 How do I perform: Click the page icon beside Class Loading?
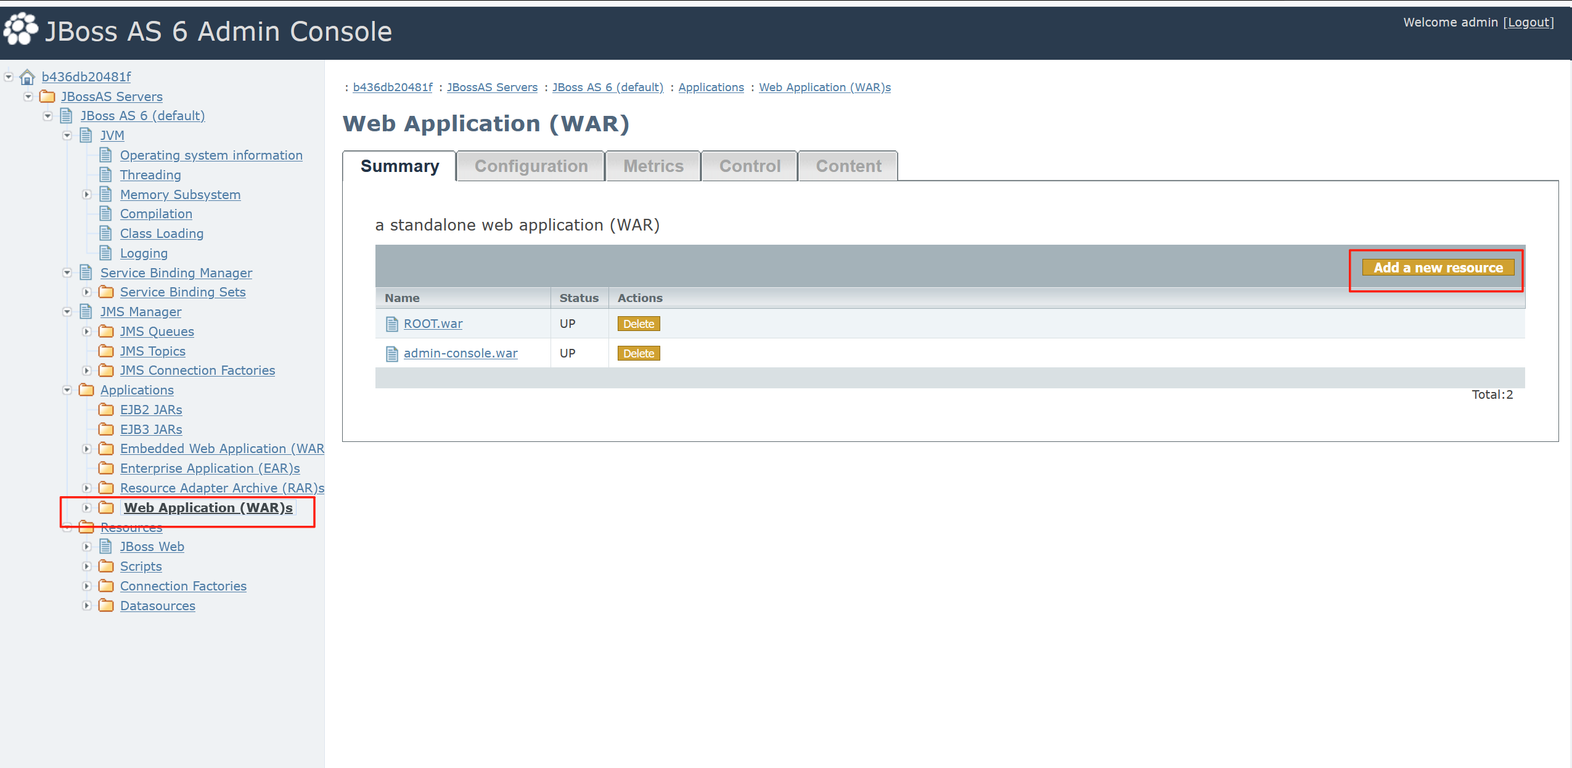[106, 233]
